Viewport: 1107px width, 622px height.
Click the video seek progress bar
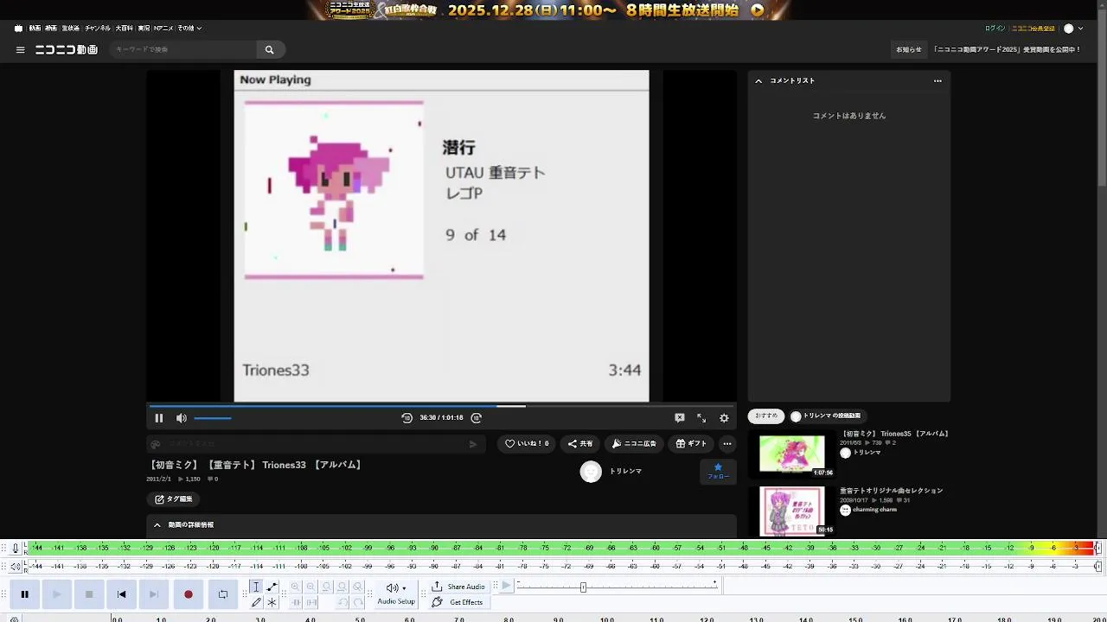pyautogui.click(x=441, y=406)
